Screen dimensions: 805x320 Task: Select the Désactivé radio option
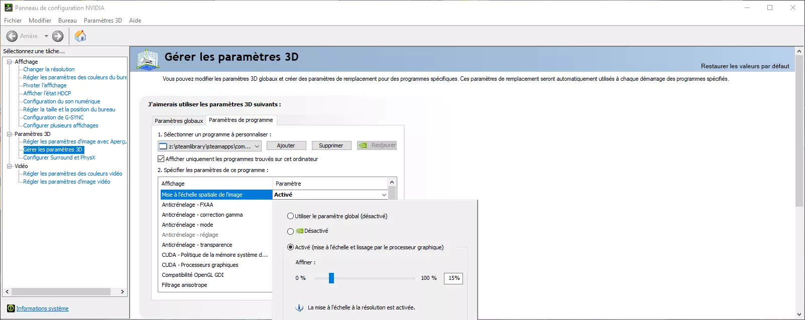click(290, 231)
